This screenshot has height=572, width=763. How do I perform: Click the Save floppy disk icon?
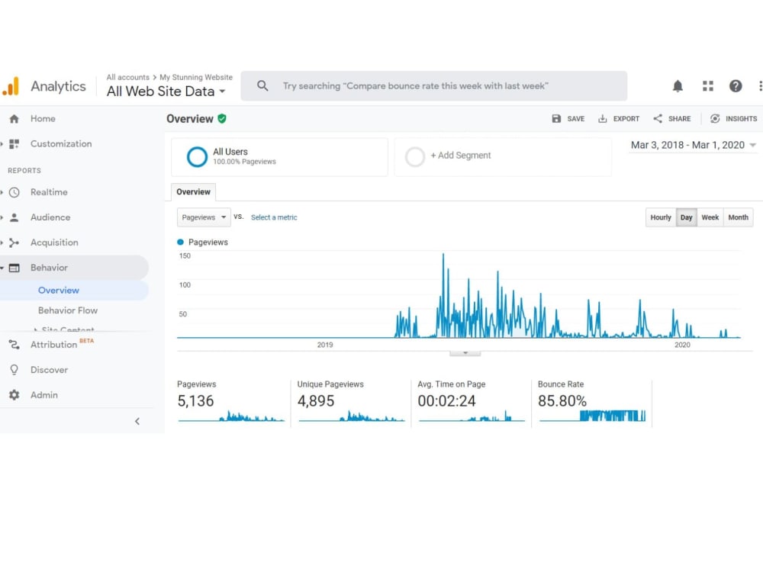point(556,119)
